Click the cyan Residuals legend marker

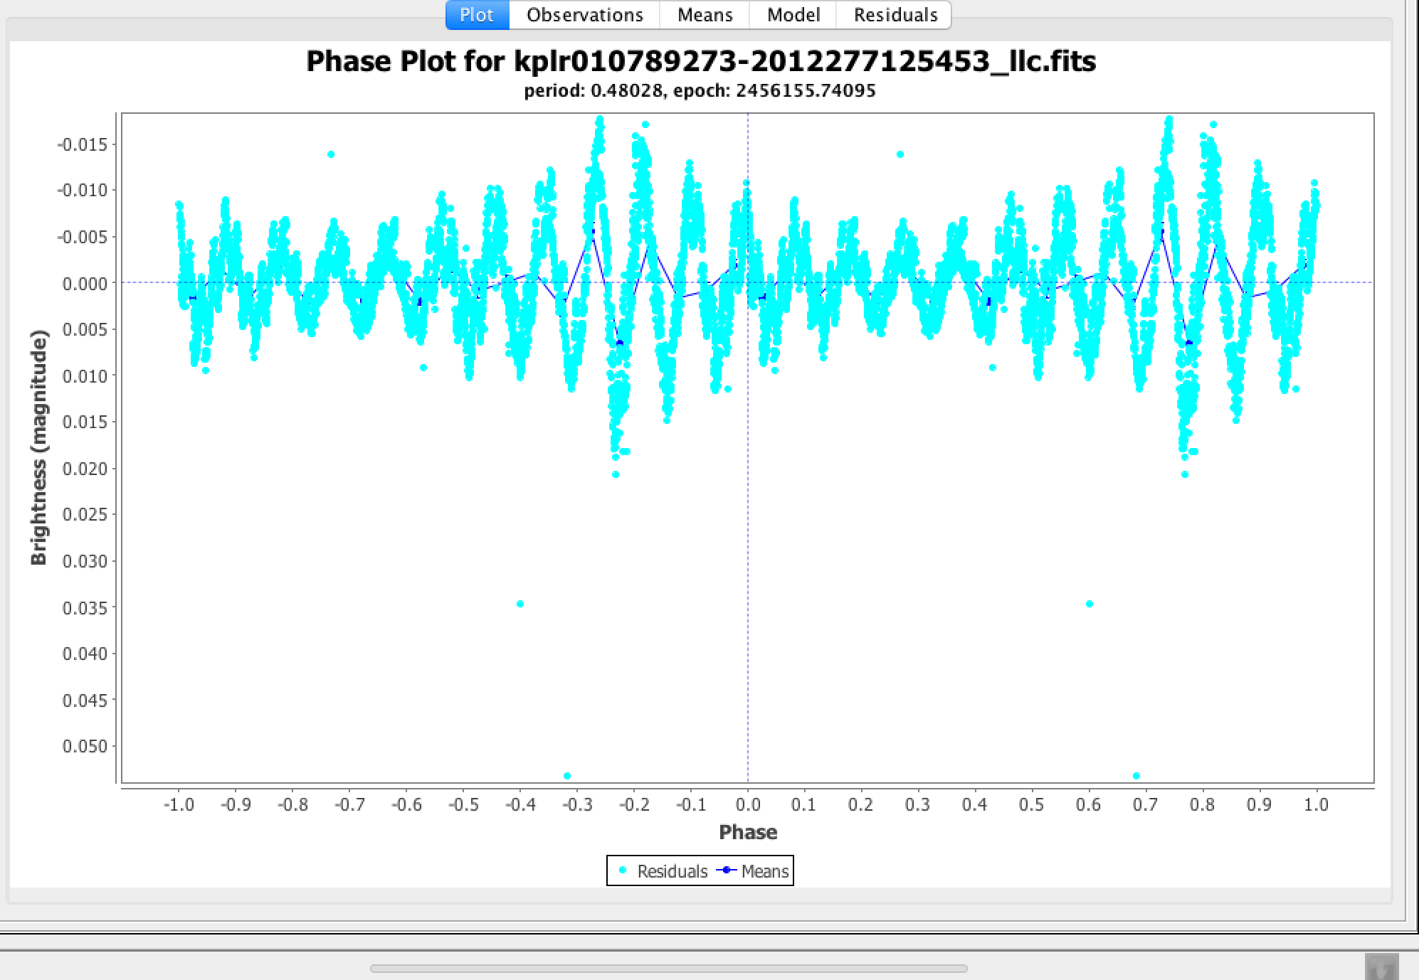623,870
